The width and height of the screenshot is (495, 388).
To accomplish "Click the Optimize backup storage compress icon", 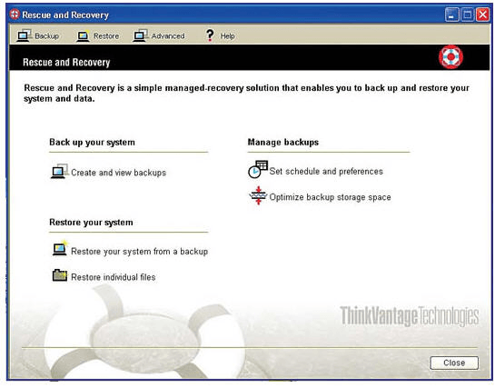I will coord(258,195).
